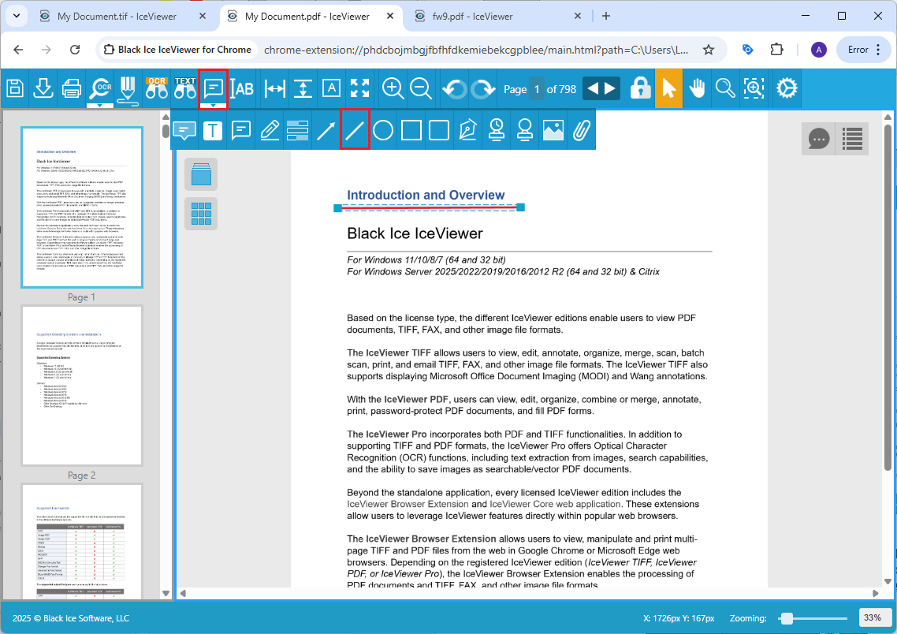Select the pencil redaction tool icon

(128, 90)
